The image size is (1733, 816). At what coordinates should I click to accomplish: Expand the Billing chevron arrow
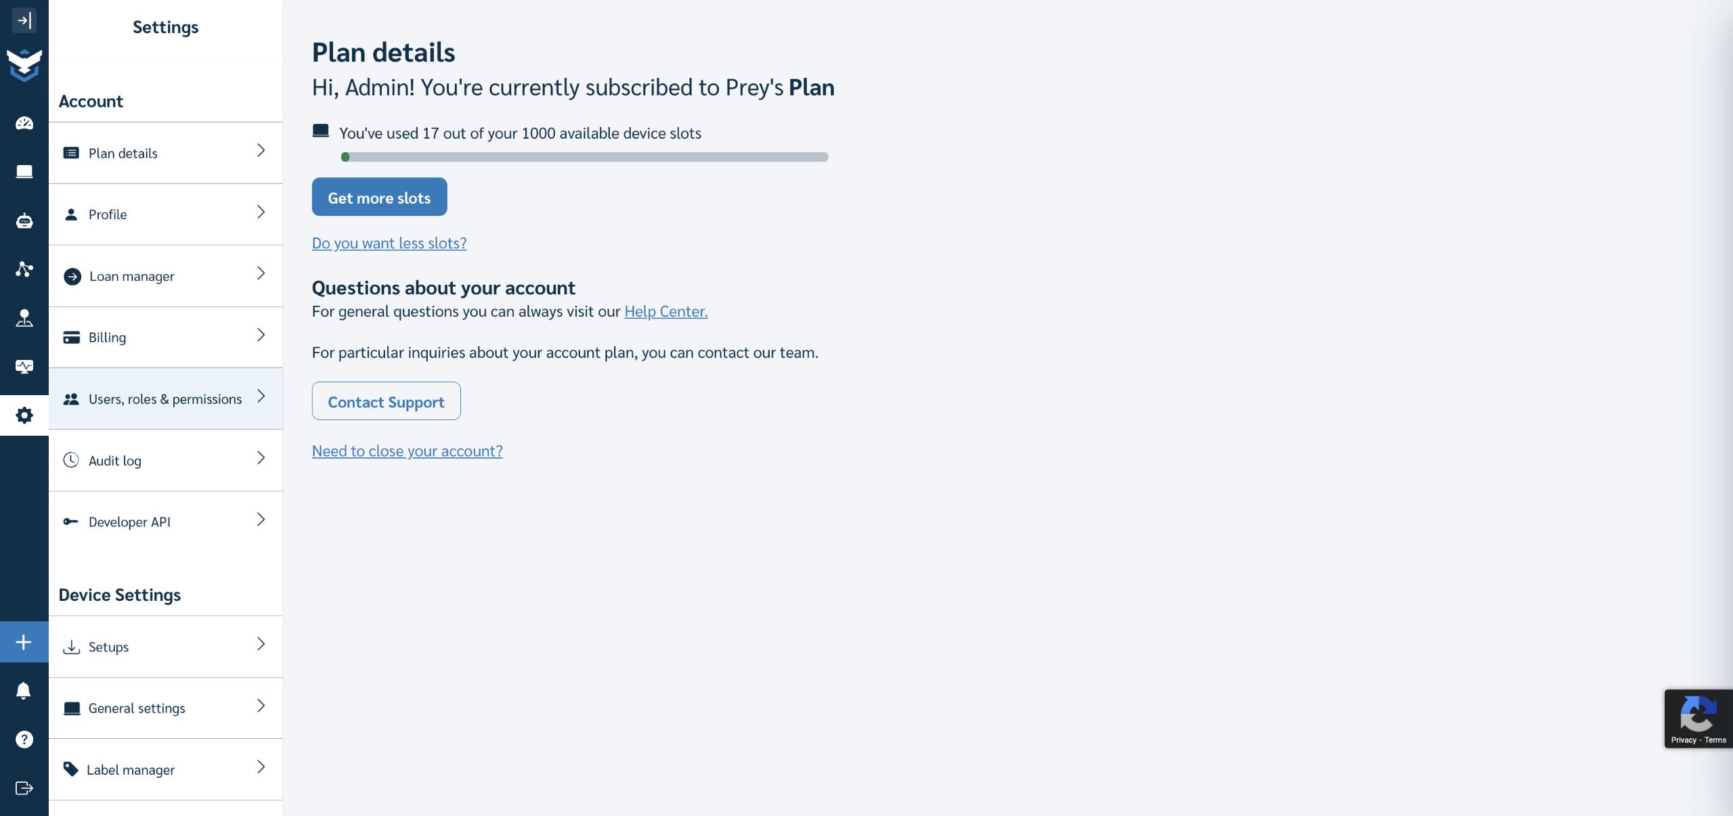coord(261,335)
